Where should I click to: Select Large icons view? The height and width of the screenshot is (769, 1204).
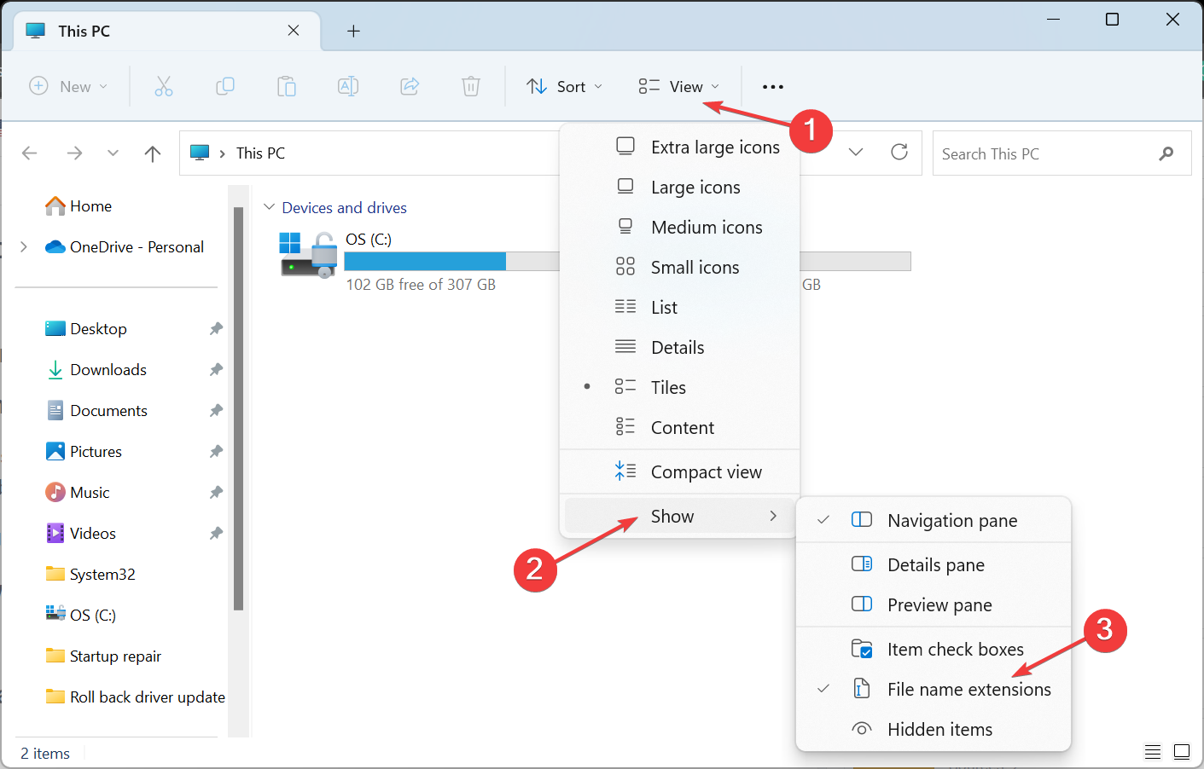(695, 187)
